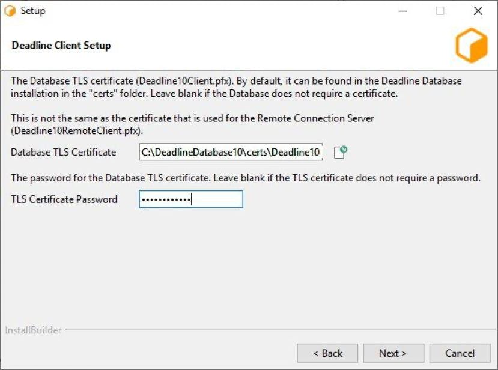Screen dimensions: 498x370
Task: Click the greyed-out maximize window button
Action: pyautogui.click(x=440, y=11)
